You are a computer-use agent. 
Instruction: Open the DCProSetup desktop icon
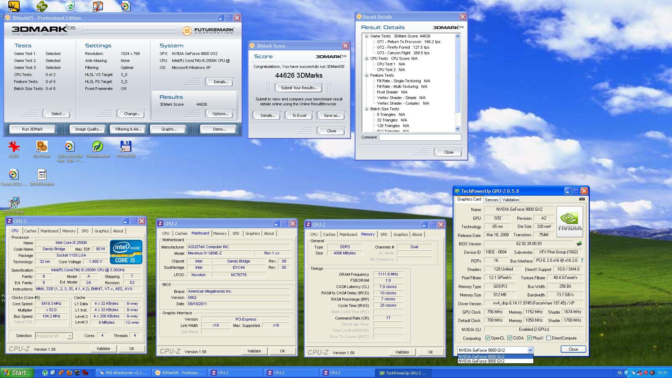coord(14,203)
